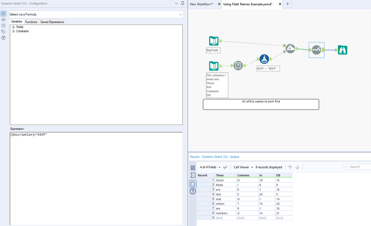Click the Record column header
371x226 pixels.
click(x=206, y=175)
